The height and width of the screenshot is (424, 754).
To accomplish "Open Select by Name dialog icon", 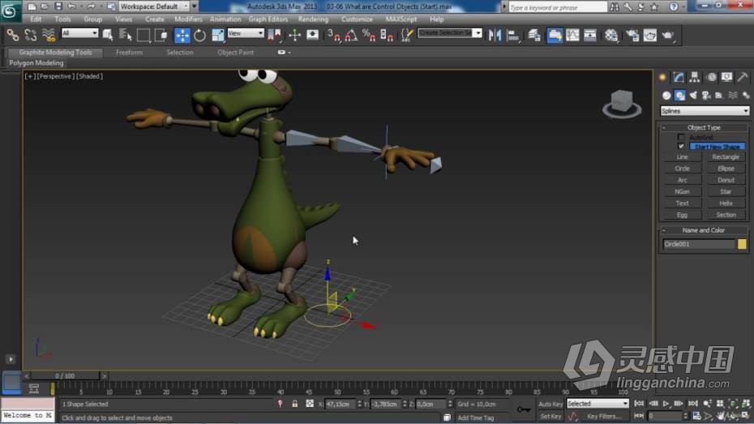I will click(125, 35).
